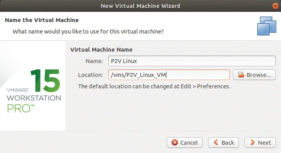Click the Location: field label
Screen dimensions: 281x153
(90, 75)
